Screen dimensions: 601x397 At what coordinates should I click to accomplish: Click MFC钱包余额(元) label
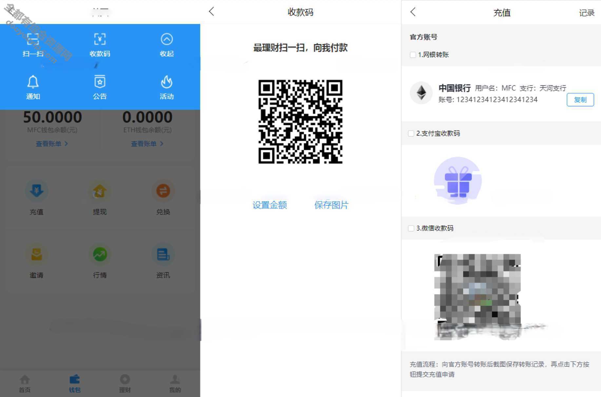[52, 130]
